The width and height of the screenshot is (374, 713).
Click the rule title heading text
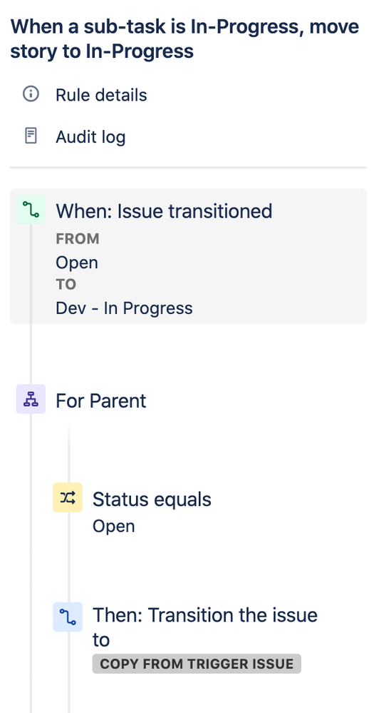pos(185,39)
